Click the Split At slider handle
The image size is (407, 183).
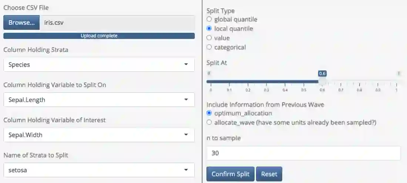point(322,81)
